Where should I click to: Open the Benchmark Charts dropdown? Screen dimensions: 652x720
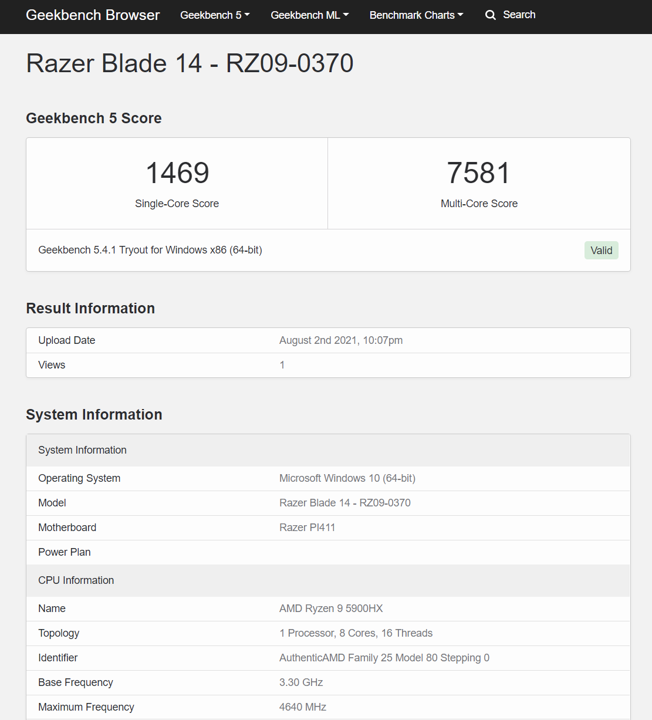pos(416,15)
